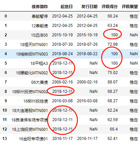Click the score 66.4
This screenshot has height=146, width=140.
coord(113,129)
